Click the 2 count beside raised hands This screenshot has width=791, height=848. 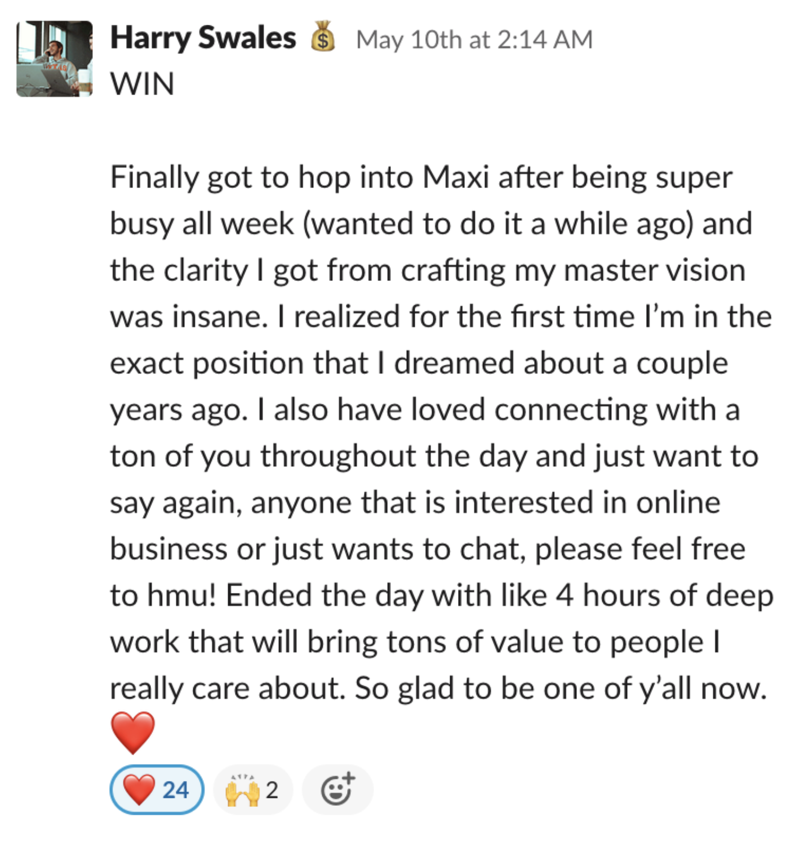272,790
